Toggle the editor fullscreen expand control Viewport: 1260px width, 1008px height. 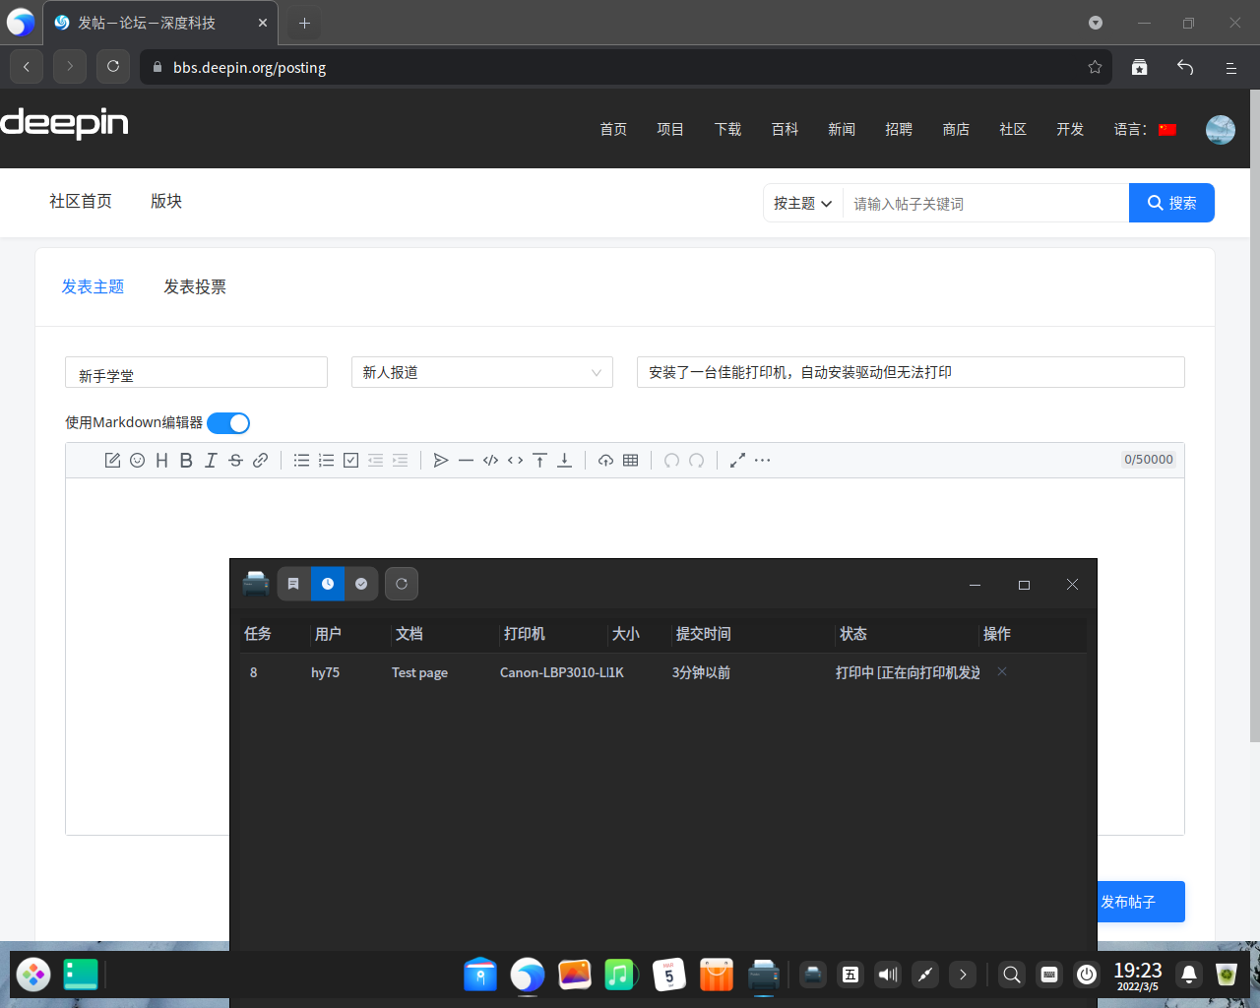click(737, 460)
